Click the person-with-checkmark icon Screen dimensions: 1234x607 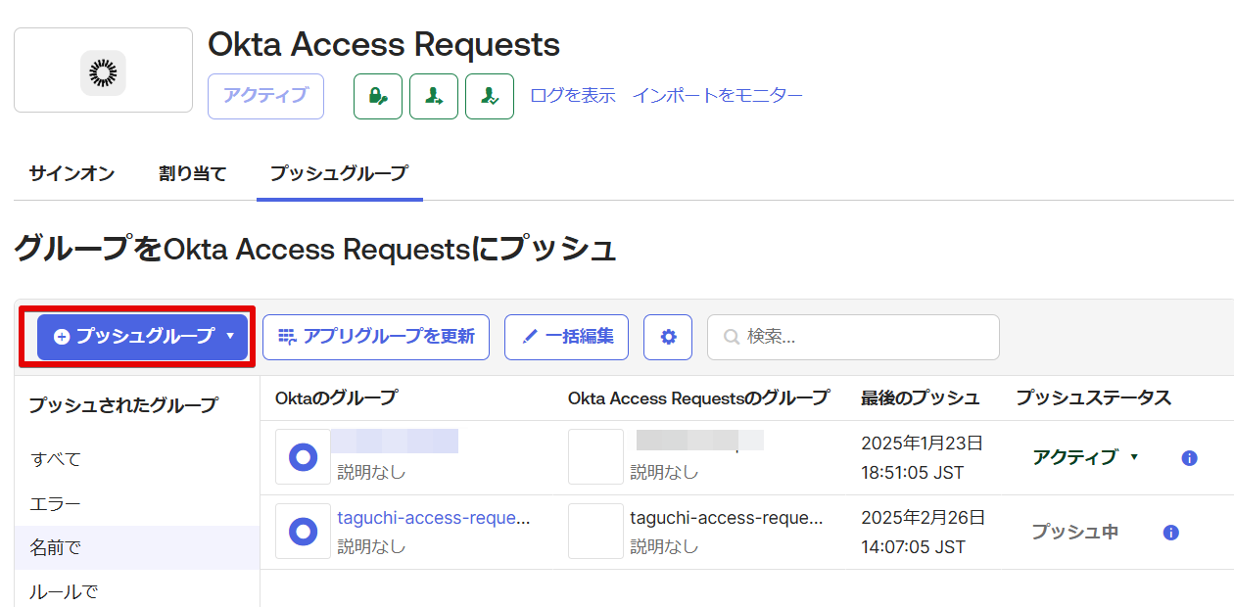(489, 96)
